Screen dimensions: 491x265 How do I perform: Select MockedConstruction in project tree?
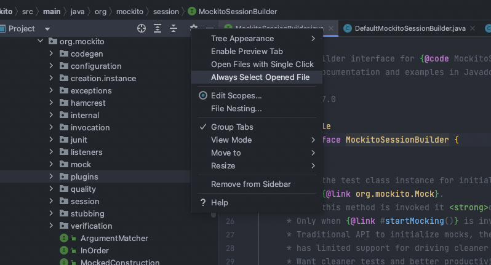(120, 262)
